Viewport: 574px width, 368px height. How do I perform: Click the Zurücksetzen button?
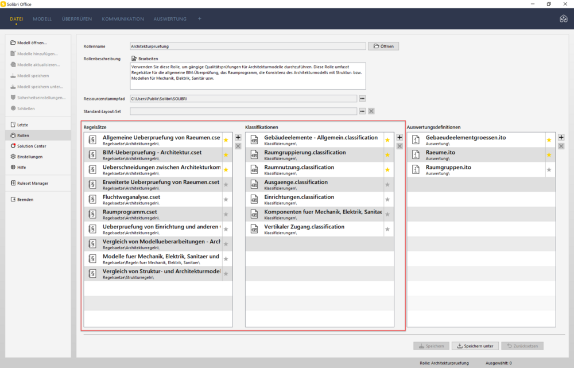point(522,346)
